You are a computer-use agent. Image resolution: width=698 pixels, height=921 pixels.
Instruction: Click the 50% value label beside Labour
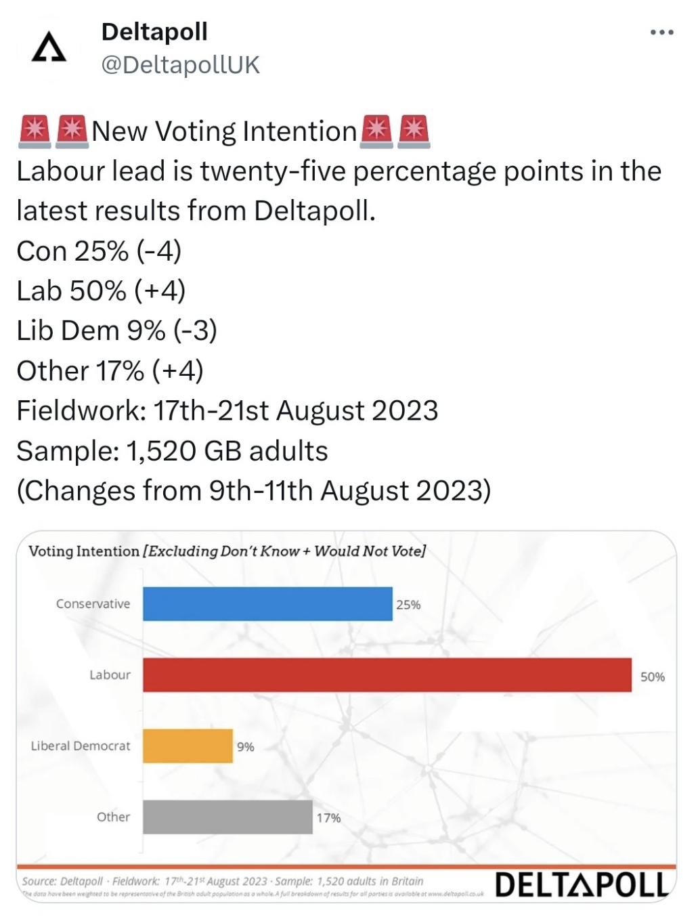coord(653,677)
